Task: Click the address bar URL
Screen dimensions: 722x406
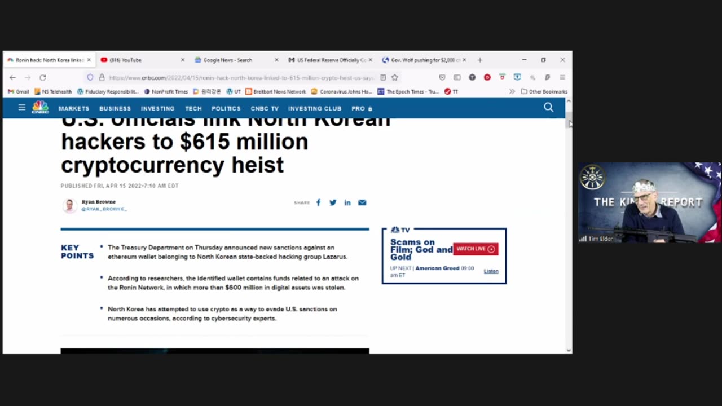Action: point(241,77)
